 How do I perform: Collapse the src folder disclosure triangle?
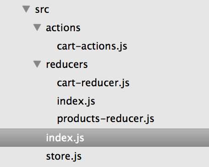26,9
